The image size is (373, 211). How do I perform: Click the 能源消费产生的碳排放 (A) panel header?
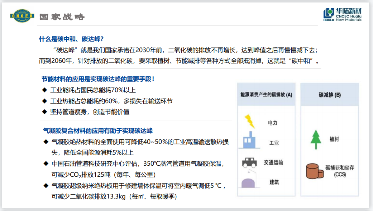pos(266,95)
